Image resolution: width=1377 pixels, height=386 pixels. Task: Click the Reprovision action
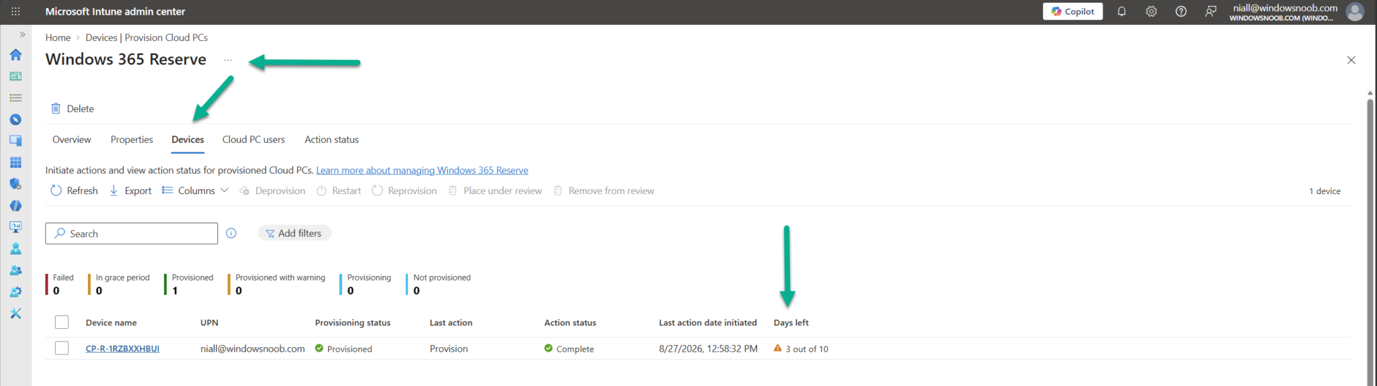point(404,191)
